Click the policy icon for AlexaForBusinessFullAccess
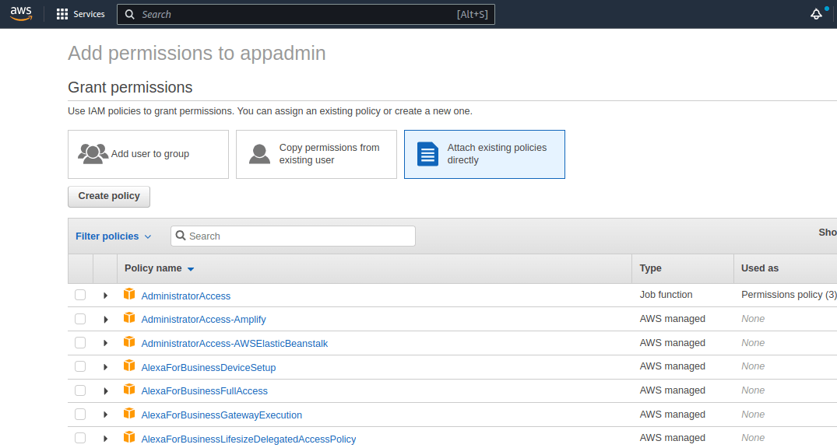Image resolution: width=837 pixels, height=448 pixels. [x=129, y=390]
